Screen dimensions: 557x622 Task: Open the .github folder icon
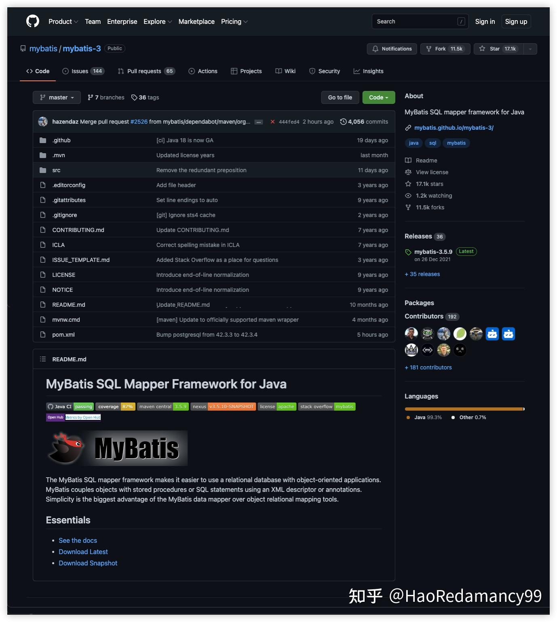(x=43, y=140)
